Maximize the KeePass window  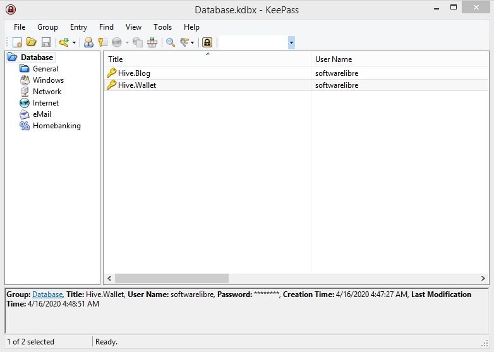[x=454, y=7]
